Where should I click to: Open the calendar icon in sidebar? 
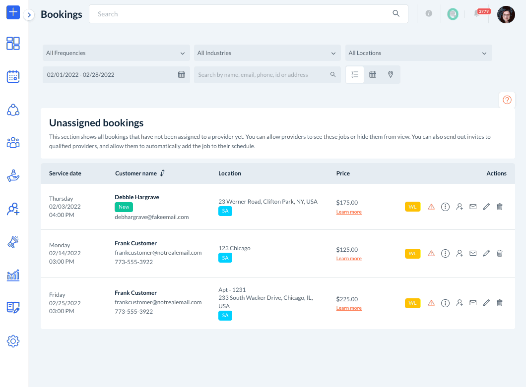tap(13, 76)
